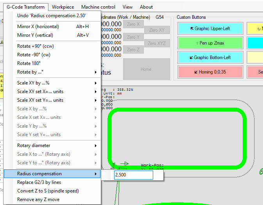The height and width of the screenshot is (205, 263).
Task: Select Replace G2/3 by lines
Action: coord(39,182)
